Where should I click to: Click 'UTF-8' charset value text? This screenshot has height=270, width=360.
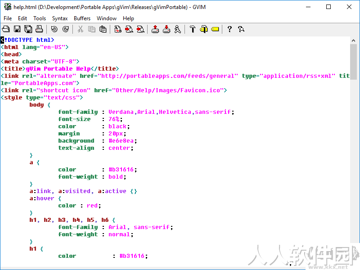(63, 62)
